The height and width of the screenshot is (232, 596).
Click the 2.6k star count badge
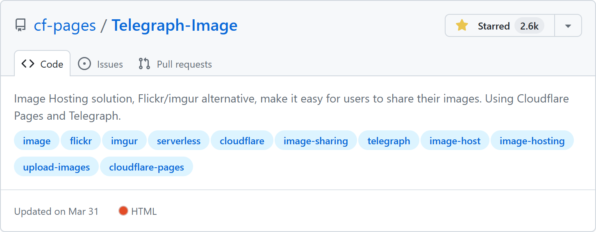pos(529,26)
